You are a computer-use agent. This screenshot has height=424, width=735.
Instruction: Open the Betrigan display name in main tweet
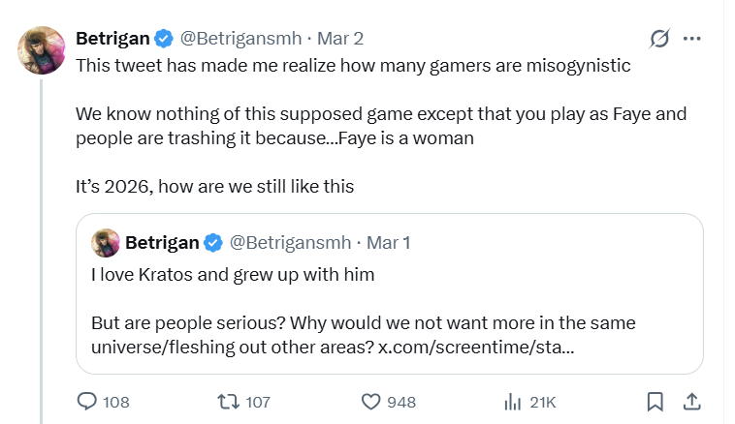coord(112,39)
